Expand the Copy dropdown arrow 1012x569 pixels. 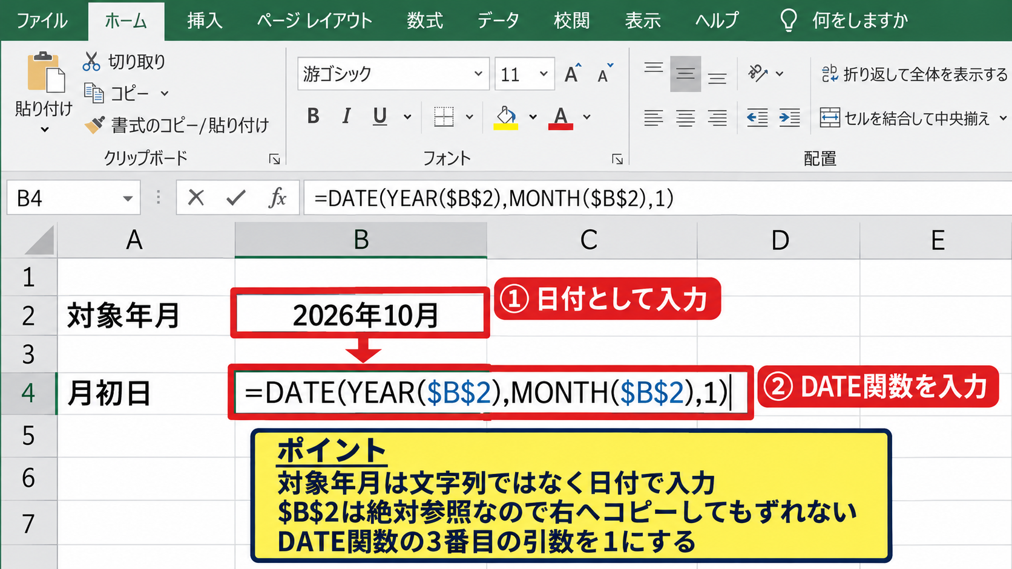[x=164, y=94]
